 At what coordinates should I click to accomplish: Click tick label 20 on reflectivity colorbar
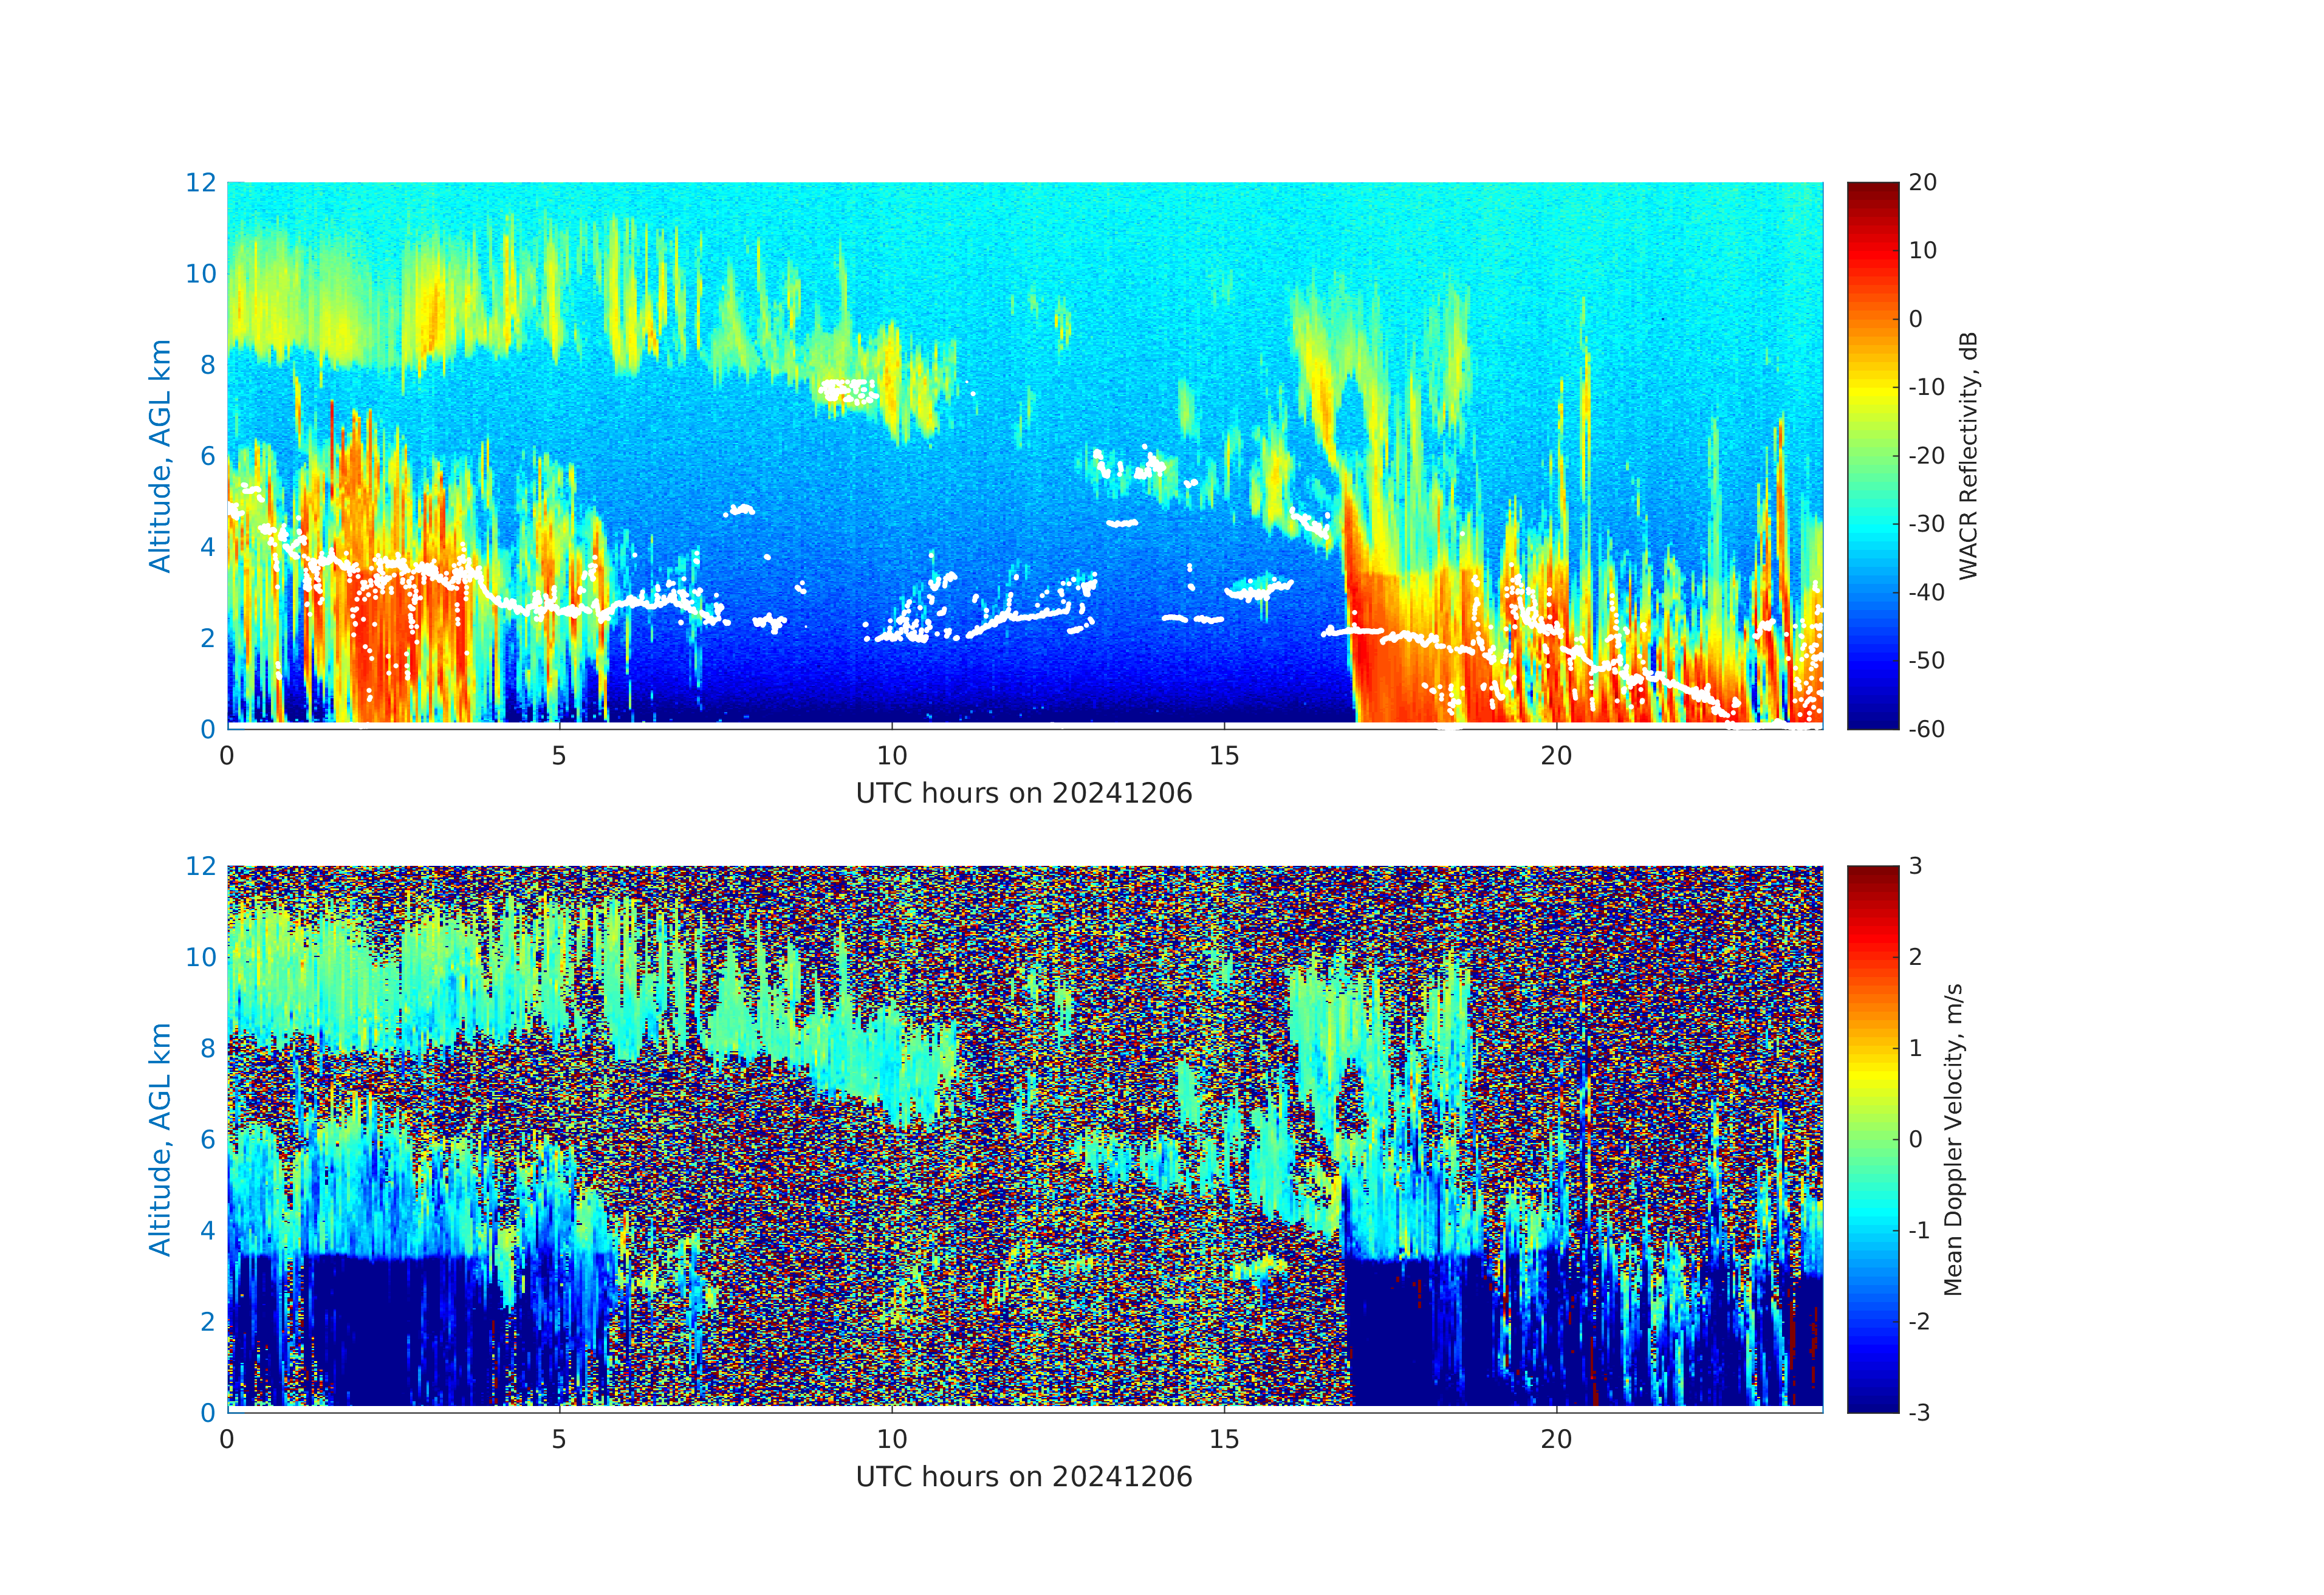pyautogui.click(x=1922, y=183)
